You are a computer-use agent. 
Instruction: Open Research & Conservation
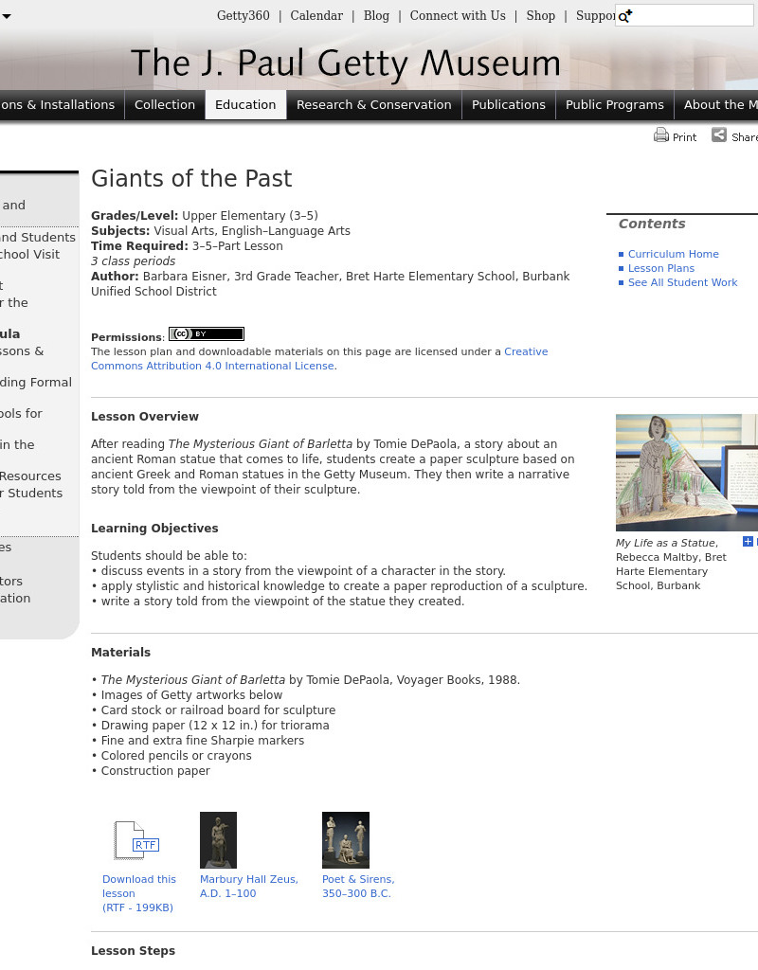[373, 104]
